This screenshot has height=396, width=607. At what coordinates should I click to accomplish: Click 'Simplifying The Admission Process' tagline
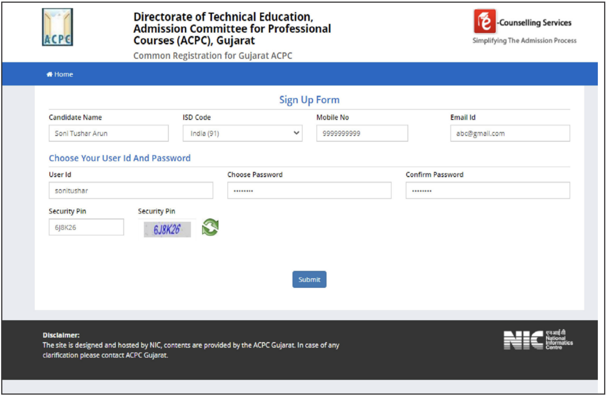click(525, 41)
